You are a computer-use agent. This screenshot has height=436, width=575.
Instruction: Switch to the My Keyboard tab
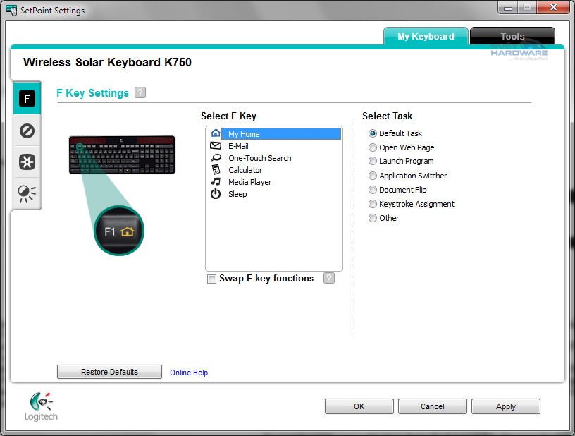click(426, 37)
